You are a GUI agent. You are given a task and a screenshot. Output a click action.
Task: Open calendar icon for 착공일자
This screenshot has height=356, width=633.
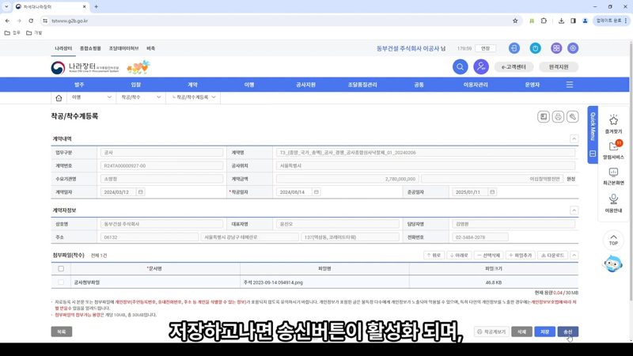point(316,192)
